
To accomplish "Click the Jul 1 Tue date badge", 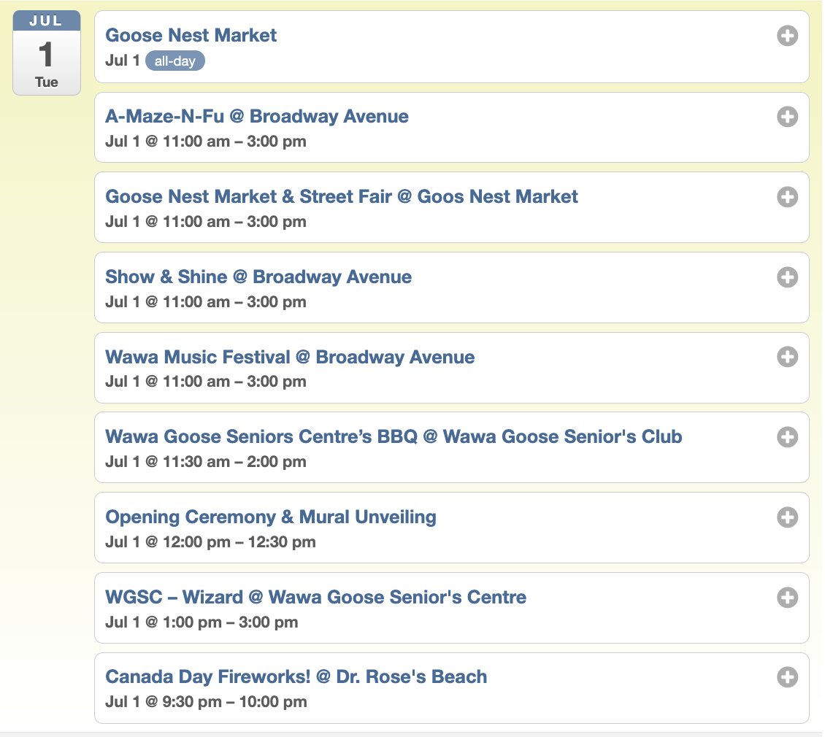I will click(47, 53).
